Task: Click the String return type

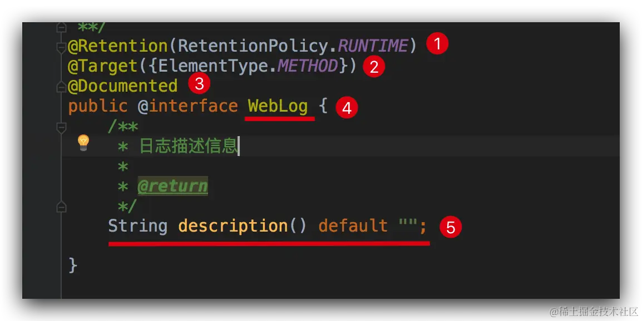Action: 137,225
